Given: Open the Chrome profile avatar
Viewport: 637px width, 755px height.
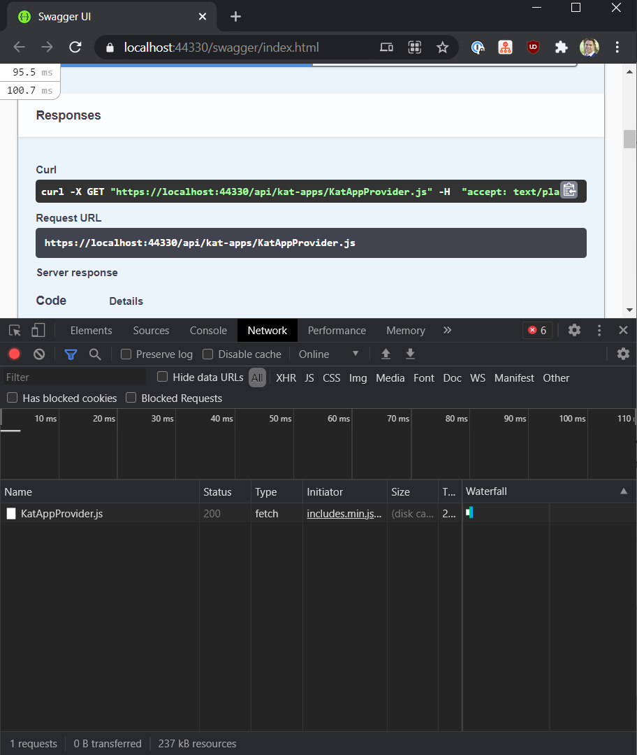Looking at the screenshot, I should point(589,48).
